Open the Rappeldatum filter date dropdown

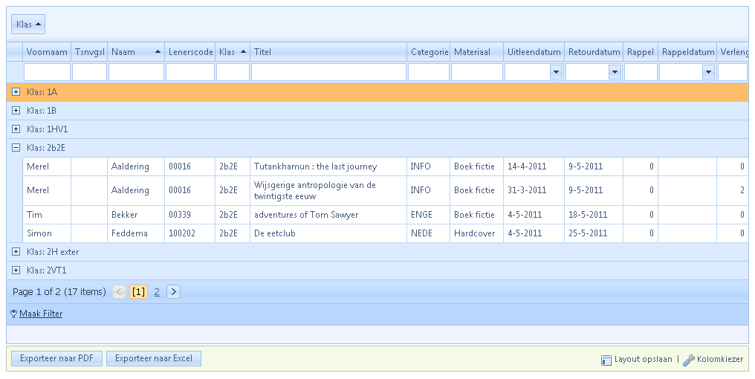(x=708, y=72)
